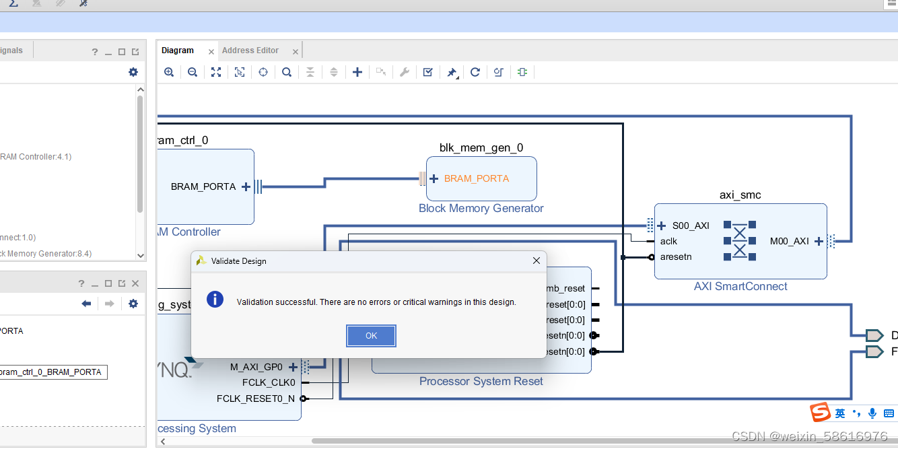Image resolution: width=898 pixels, height=449 pixels.
Task: Open the Signals panel settings gear
Action: [133, 72]
